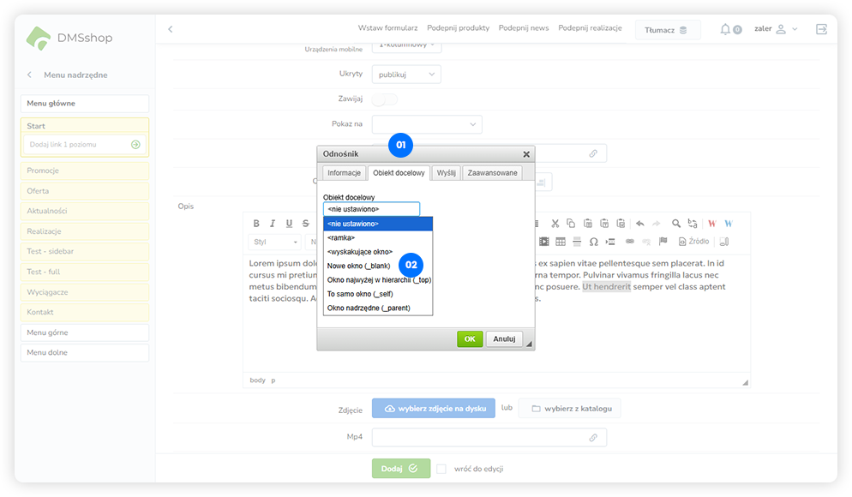
Task: Click the green arrow next to Dodaj link
Action: pyautogui.click(x=135, y=145)
